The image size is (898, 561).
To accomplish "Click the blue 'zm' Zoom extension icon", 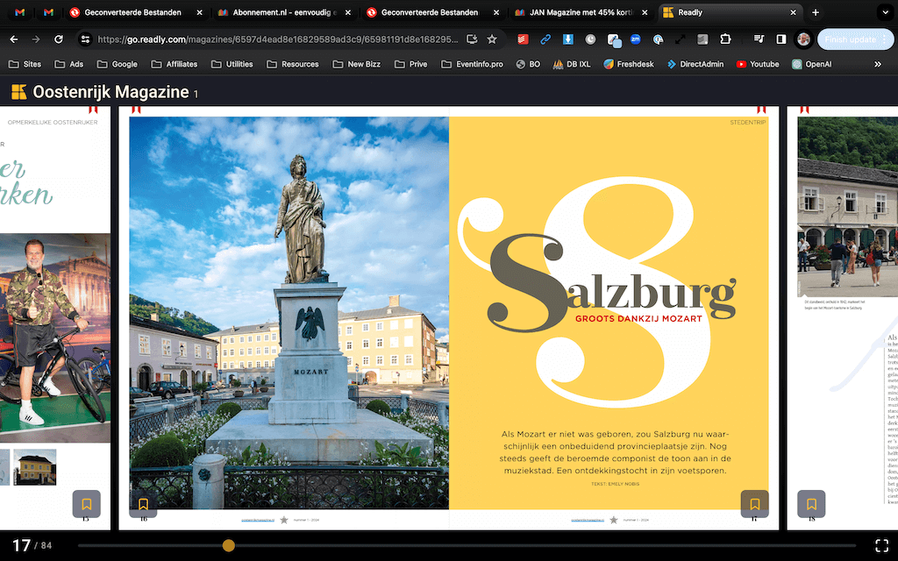I will tap(635, 39).
